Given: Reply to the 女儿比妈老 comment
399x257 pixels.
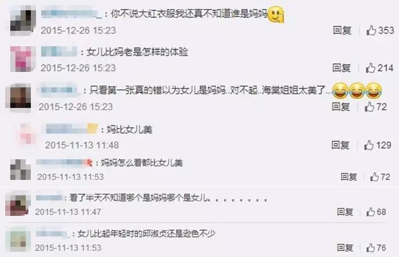Looking at the screenshot, I should [341, 68].
